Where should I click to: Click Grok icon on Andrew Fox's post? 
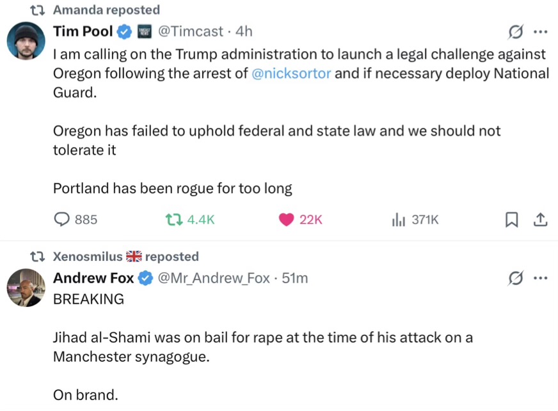pos(516,278)
